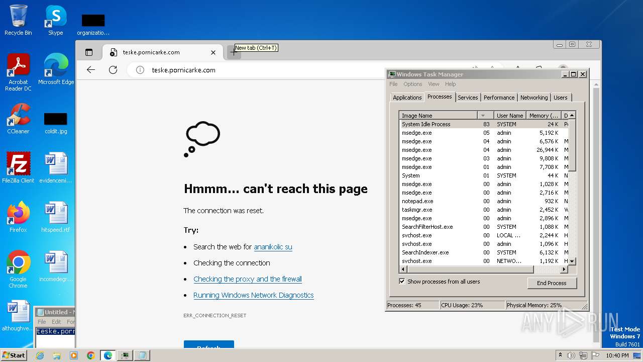
Task: Launch Firefox from the desktop
Action: pyautogui.click(x=18, y=217)
